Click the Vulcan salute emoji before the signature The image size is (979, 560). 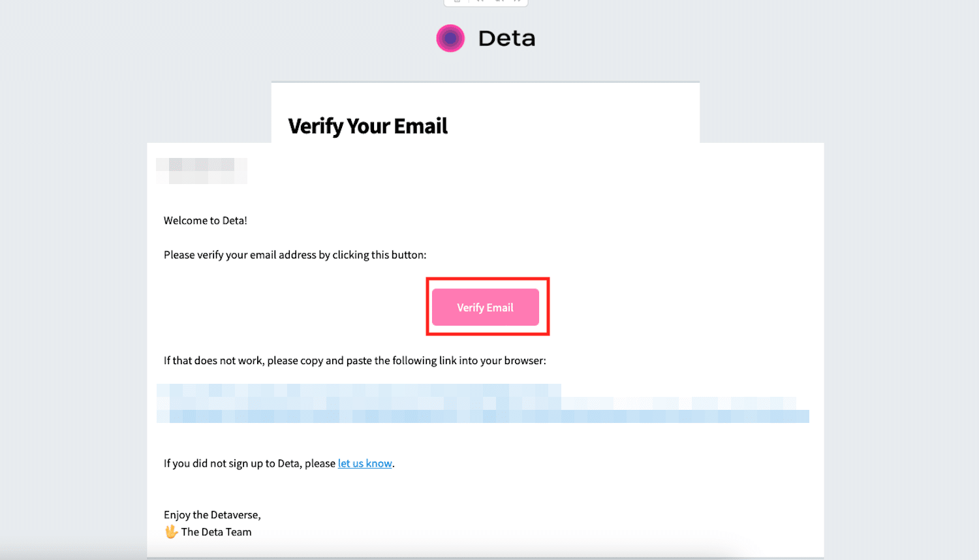(171, 532)
